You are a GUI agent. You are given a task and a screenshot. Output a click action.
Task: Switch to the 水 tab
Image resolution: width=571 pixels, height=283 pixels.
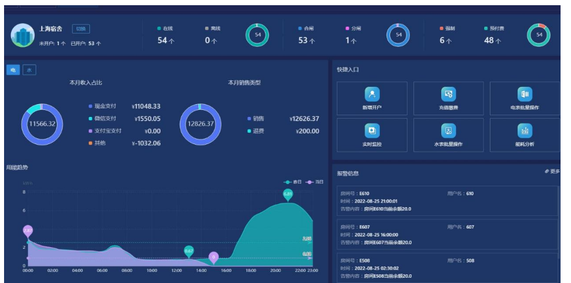[28, 70]
